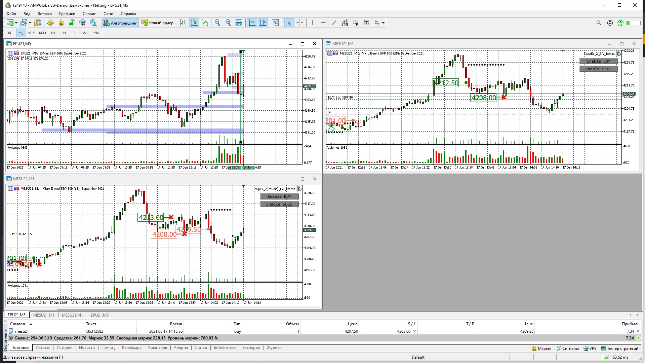Open the profiles icon in the toolbar
Screen dimensions: 645x363
tap(24, 23)
